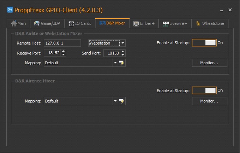This screenshot has width=240, height=153.
Task: Toggle Enable at Startup for Airlite/Webstation mixer
Action: click(204, 43)
